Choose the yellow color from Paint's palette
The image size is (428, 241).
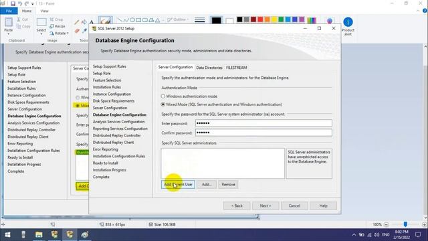tap(274, 19)
